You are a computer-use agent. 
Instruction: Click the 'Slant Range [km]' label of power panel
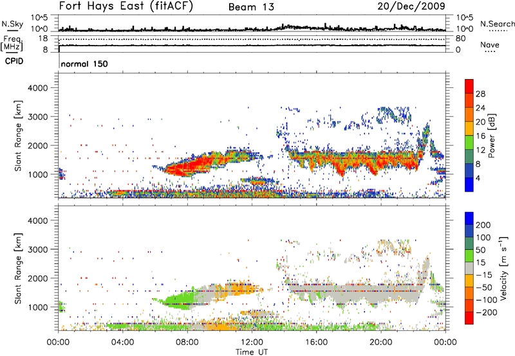(18, 136)
